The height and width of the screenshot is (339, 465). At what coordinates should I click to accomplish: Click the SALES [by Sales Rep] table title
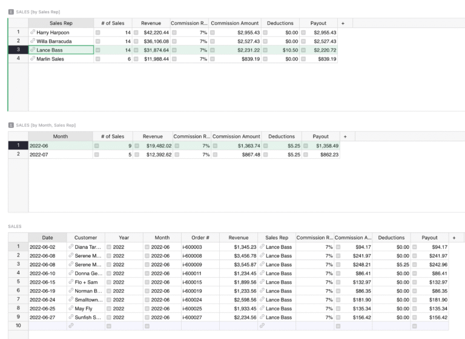click(38, 12)
